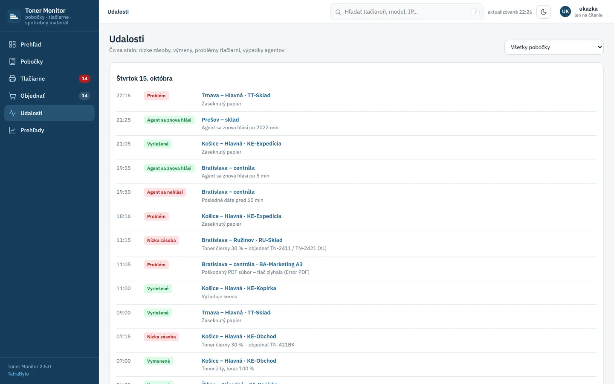Click the Vymenené badge at 07:00
Image resolution: width=614 pixels, height=384 pixels.
[x=159, y=361]
